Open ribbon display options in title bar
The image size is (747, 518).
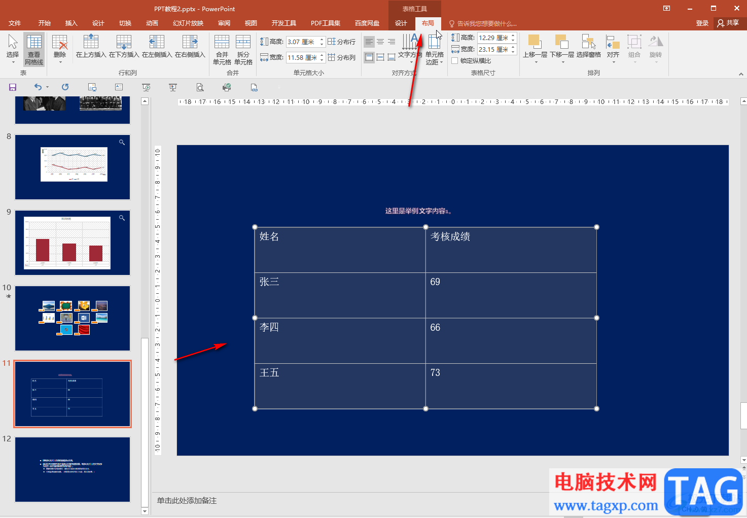coord(666,8)
